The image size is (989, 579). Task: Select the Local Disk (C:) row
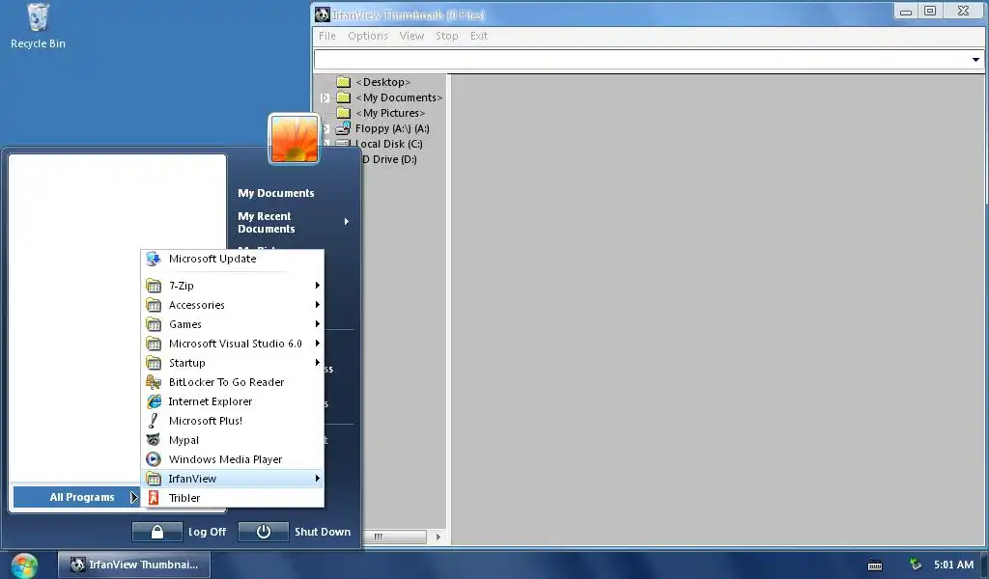pyautogui.click(x=389, y=144)
